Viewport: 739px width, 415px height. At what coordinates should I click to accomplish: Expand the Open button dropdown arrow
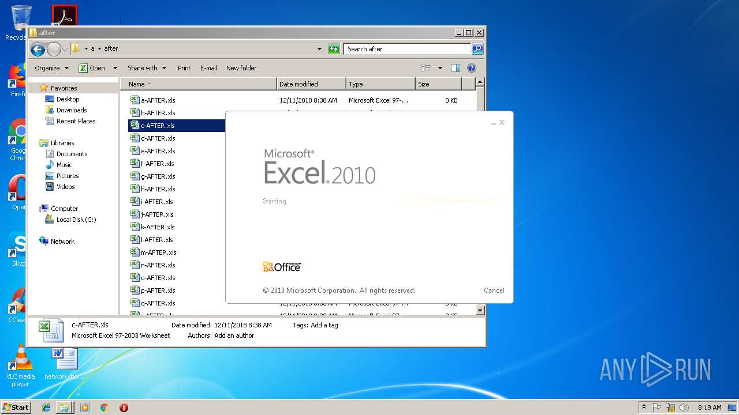115,68
